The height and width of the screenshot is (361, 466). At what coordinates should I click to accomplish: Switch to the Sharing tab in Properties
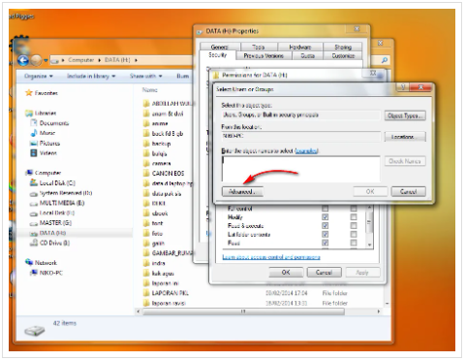click(343, 47)
